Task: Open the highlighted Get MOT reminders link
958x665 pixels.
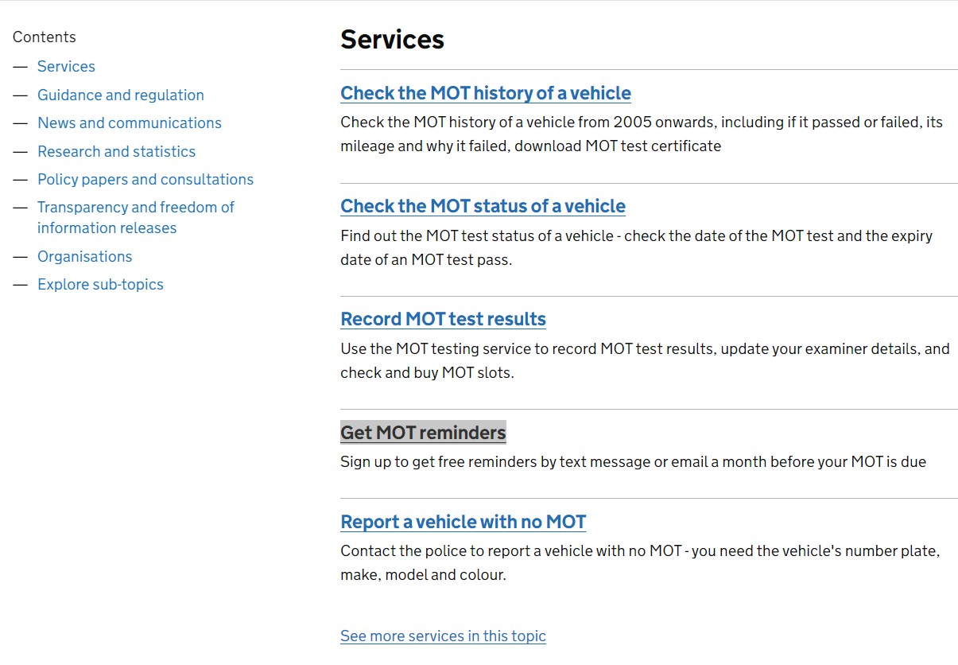Action: [423, 433]
